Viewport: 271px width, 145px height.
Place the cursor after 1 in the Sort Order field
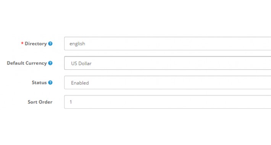click(73, 102)
